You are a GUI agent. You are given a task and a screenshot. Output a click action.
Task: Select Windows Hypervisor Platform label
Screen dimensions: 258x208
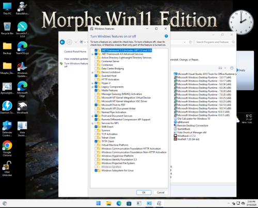click(118, 156)
